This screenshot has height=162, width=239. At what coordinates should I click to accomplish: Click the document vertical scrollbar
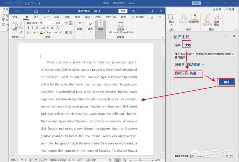(x=163, y=93)
